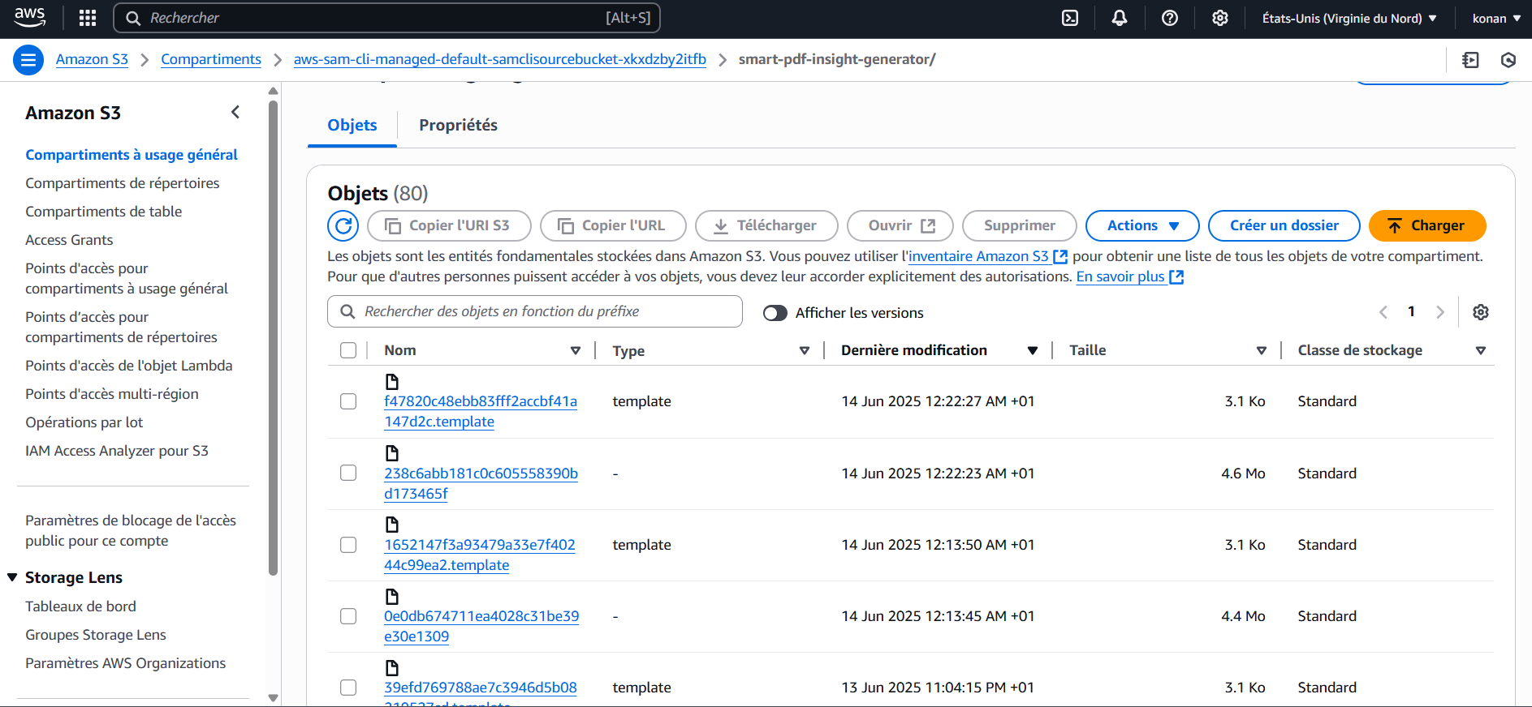Click the sidebar vertical scrollbar
Screen dimensions: 1532x707
(273, 336)
